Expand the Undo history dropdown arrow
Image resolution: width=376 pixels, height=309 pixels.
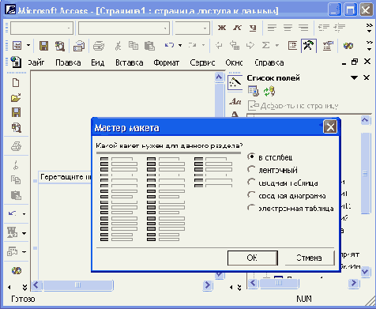(x=180, y=46)
